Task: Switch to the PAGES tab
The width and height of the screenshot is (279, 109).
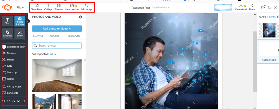Action: point(262,17)
